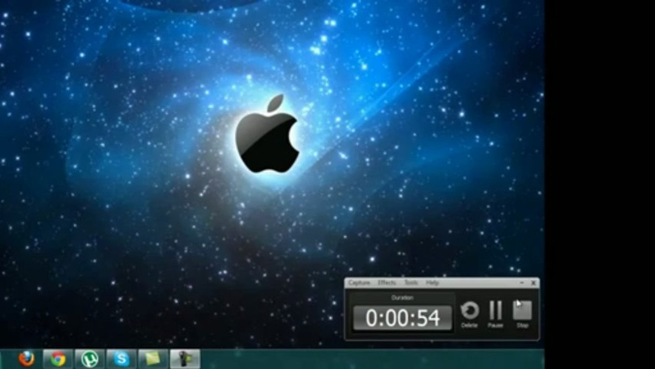Select the Camtasia recorder taskbar icon

point(185,359)
